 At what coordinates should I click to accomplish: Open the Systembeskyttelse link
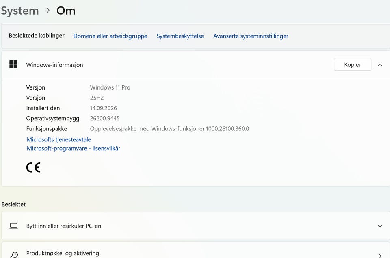tap(180, 36)
